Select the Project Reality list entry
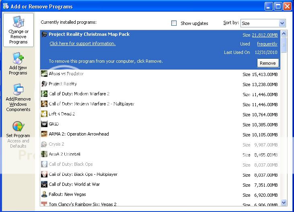The width and height of the screenshot is (294, 212). tap(63, 84)
